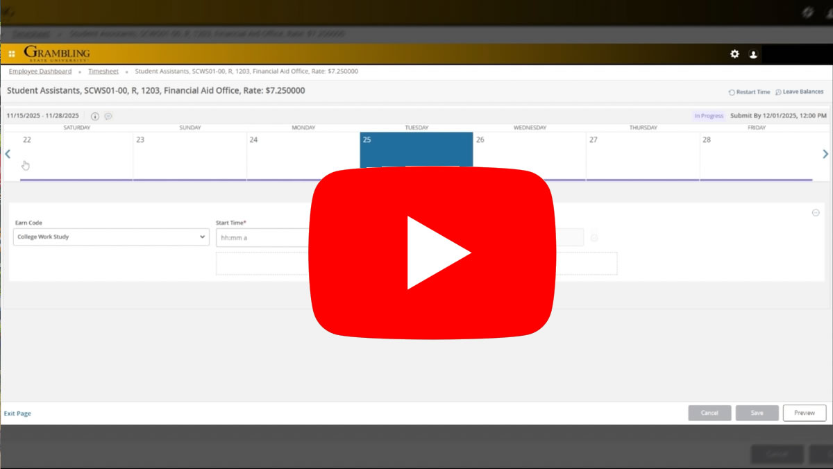Open settings via the gear icon

[734, 54]
